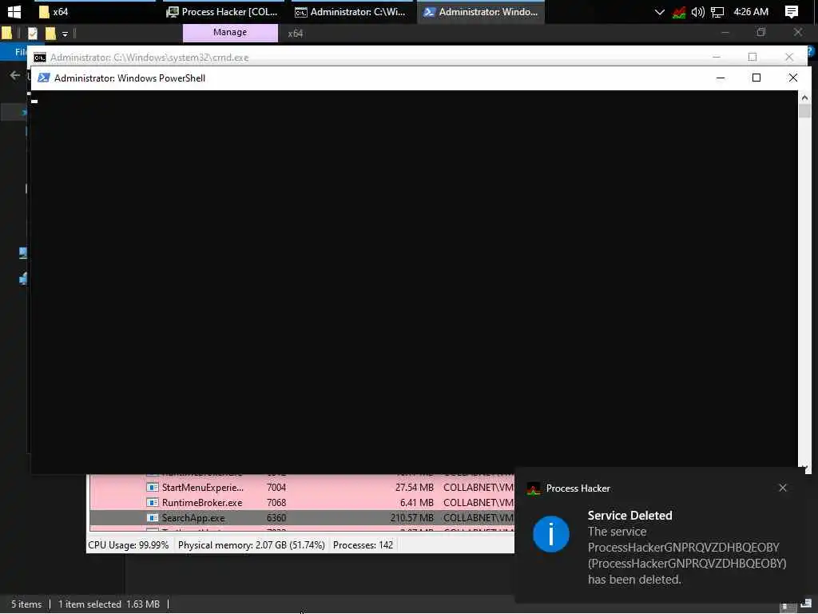Click the PowerShell window title icon
The width and height of the screenshot is (818, 614).
(44, 78)
